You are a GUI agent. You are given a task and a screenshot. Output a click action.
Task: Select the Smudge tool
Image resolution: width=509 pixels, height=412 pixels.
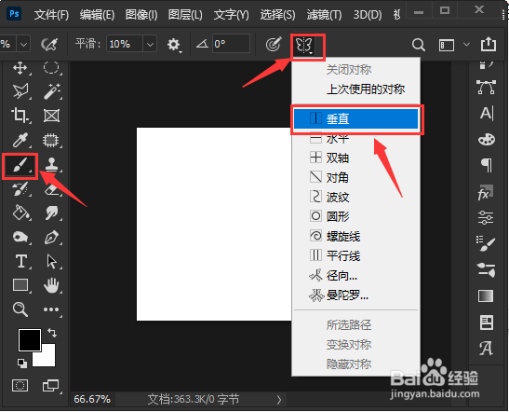52,213
